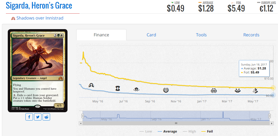Open the Shadows over Innistrad set link
278x136 pixels.
click(40, 18)
